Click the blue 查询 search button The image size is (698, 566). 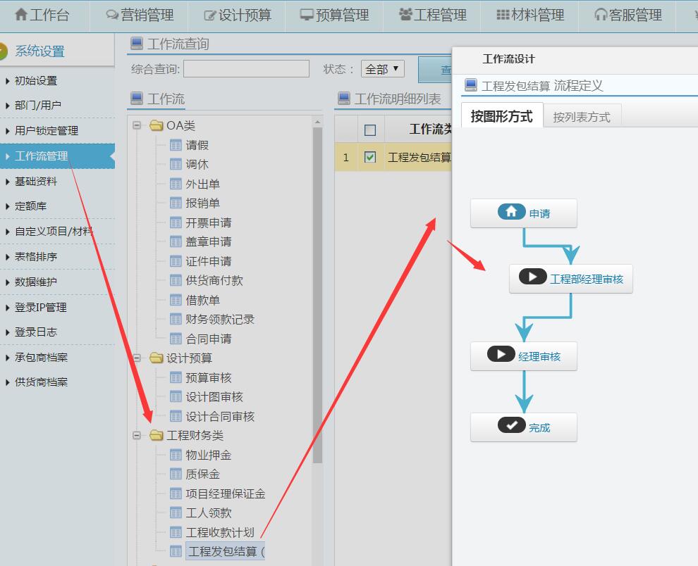435,68
